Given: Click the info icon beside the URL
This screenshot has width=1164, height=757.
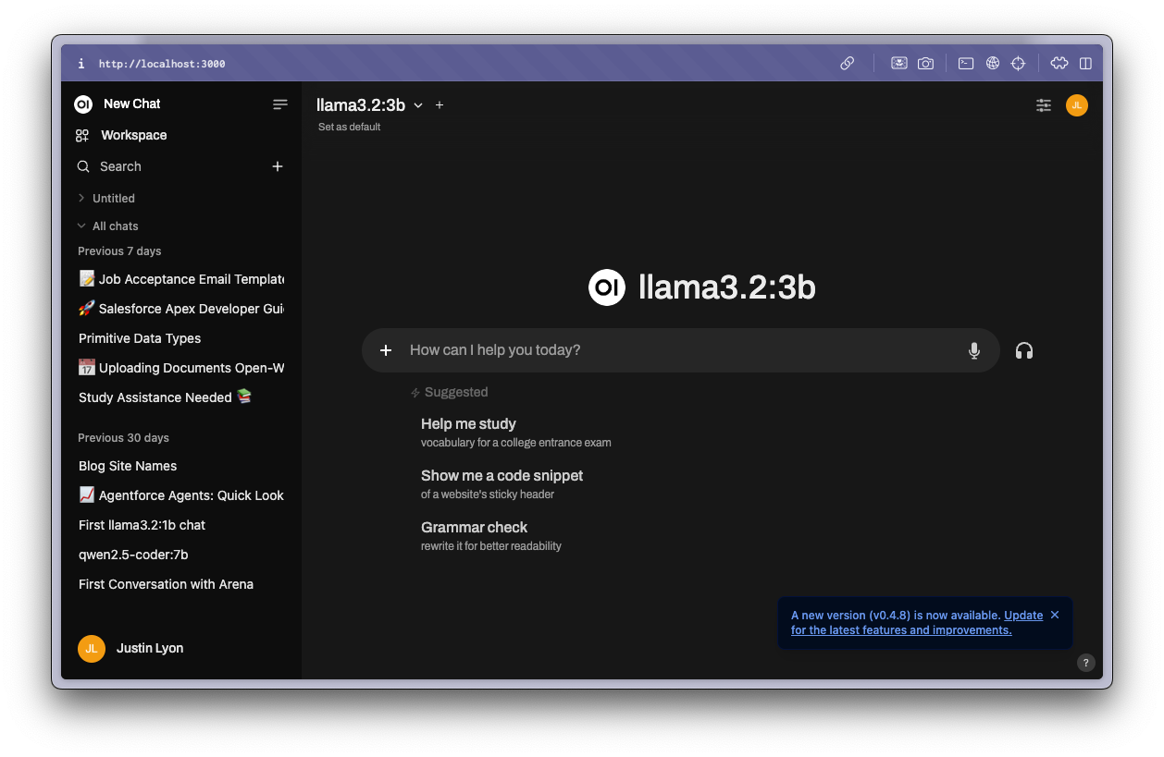Looking at the screenshot, I should coord(81,64).
